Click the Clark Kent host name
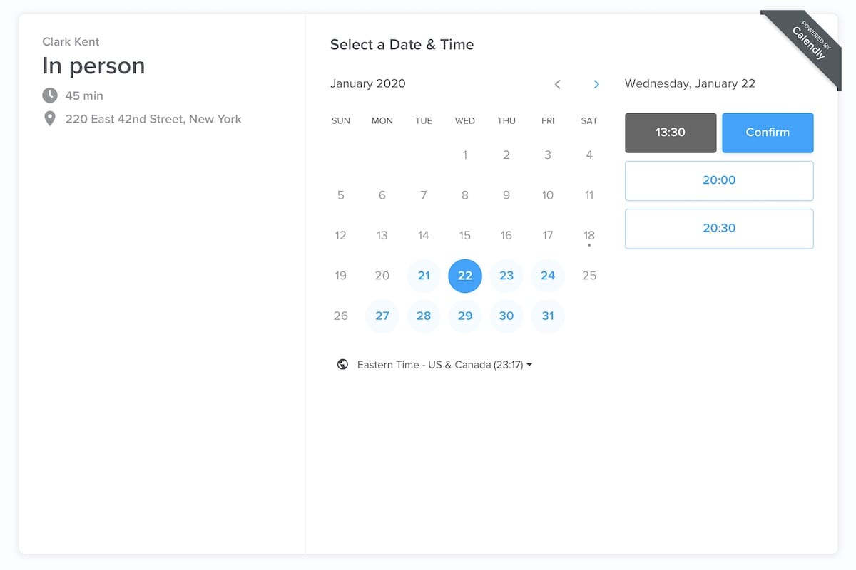 pos(71,41)
